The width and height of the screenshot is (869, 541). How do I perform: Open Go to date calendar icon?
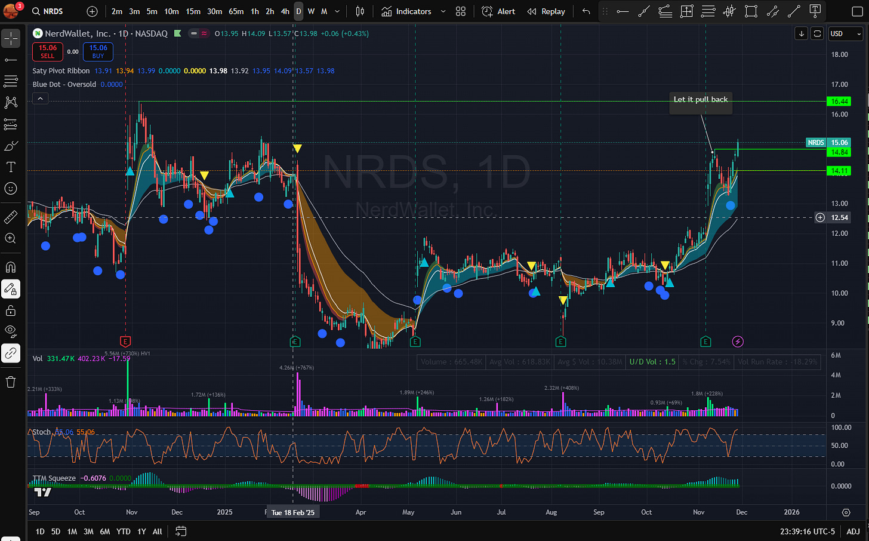[x=181, y=531]
